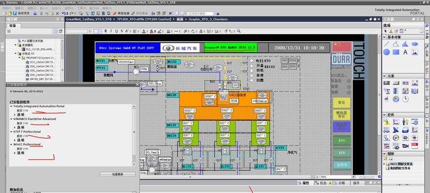430x193 pixels.
Task: Expand the WinCC graphics folder
Action: pyautogui.click(x=384, y=164)
